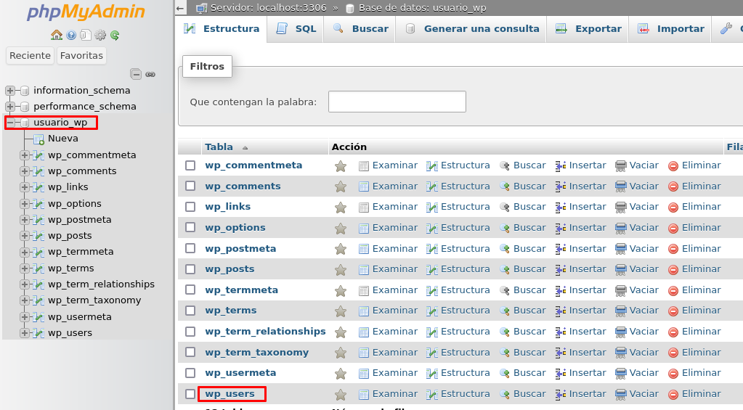Image resolution: width=743 pixels, height=410 pixels.
Task: Tick the checkbox for wp_links
Action: [x=190, y=207]
